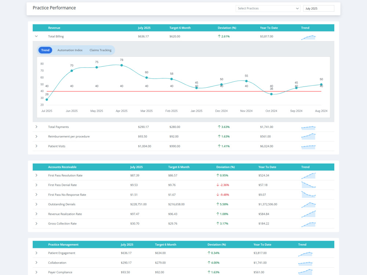Switch to Automation Index tab

70,50
